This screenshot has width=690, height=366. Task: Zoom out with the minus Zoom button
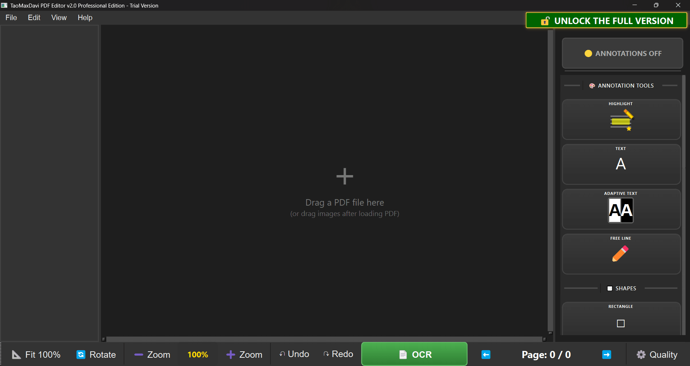click(x=152, y=355)
